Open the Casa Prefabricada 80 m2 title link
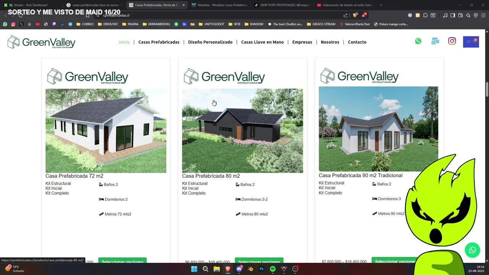The width and height of the screenshot is (489, 275). click(x=211, y=176)
